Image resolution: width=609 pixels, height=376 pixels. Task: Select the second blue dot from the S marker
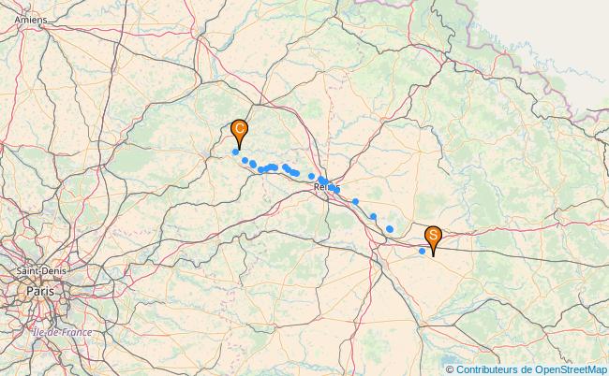pos(390,229)
